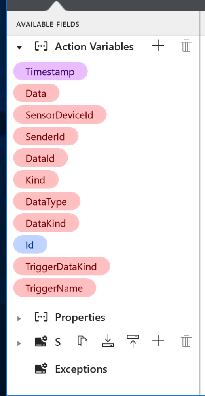
Task: Click the Action Variables bracket icon
Action: point(41,46)
